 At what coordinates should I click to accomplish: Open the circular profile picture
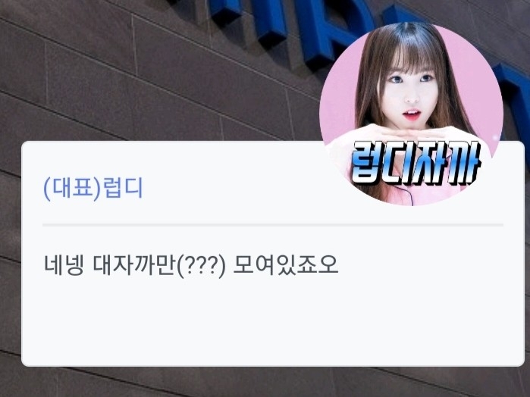411,114
